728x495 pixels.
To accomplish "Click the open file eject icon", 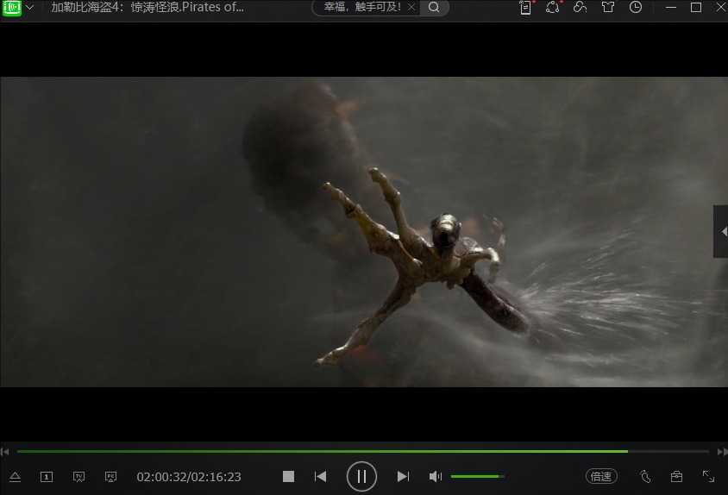I will [15, 476].
